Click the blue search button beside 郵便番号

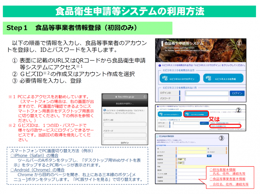click(x=209, y=156)
